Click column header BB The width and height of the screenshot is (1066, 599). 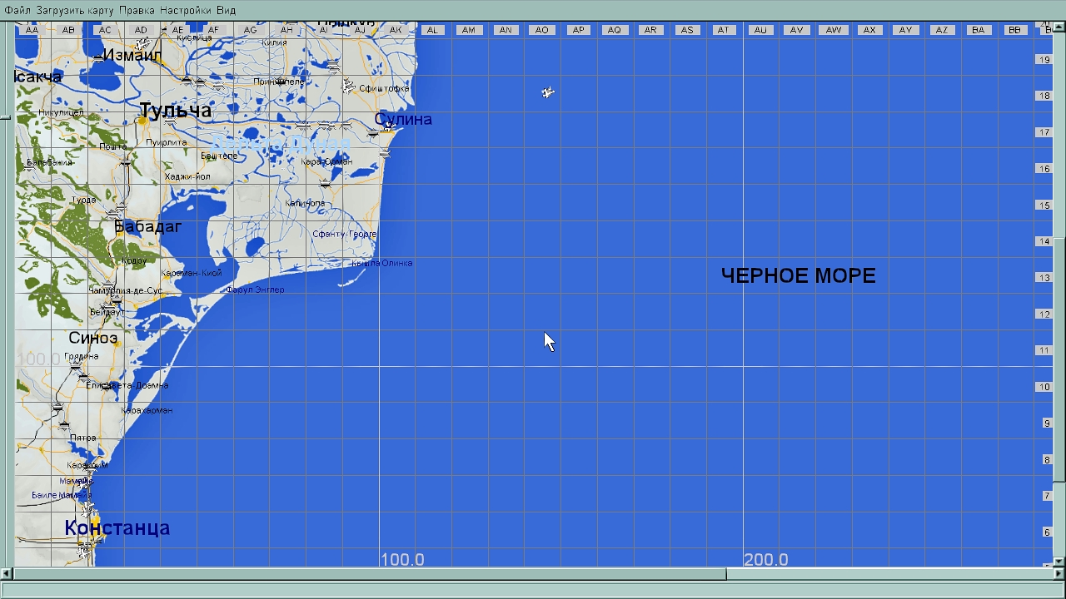pyautogui.click(x=1014, y=30)
